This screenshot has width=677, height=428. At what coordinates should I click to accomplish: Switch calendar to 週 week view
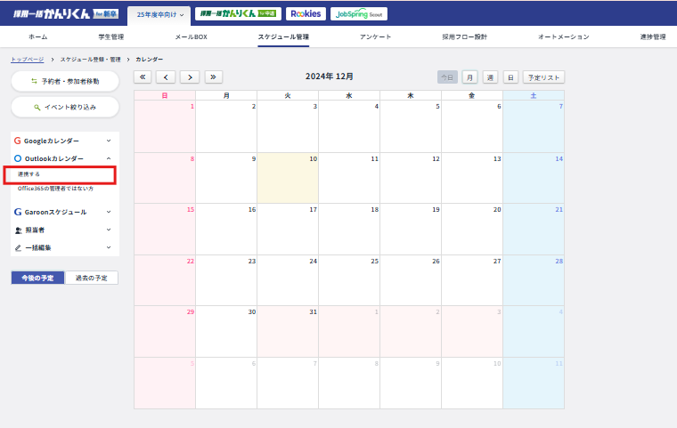(x=490, y=77)
